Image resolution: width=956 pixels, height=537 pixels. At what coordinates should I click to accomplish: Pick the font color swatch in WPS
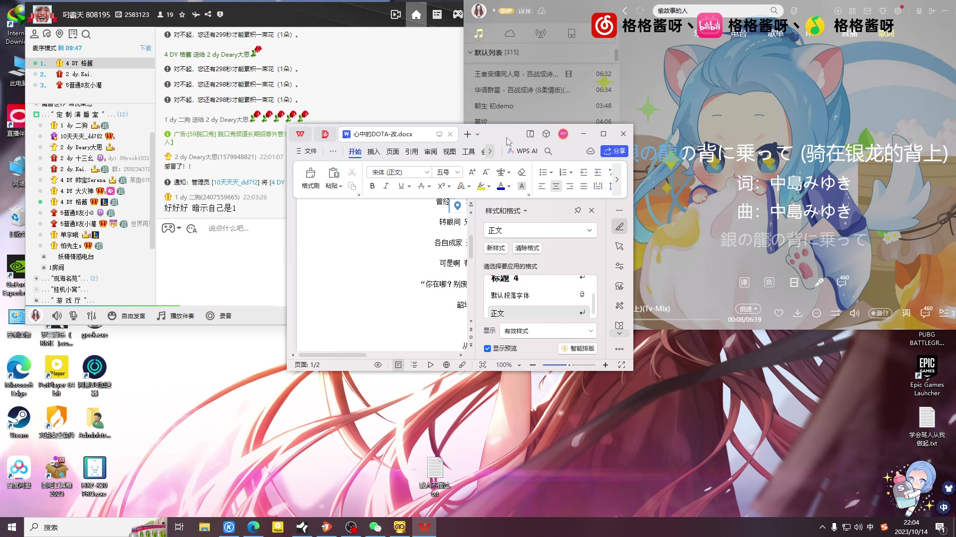[x=501, y=186]
